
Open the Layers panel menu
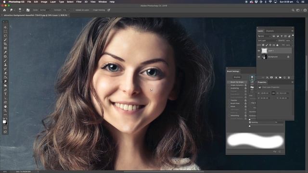(292, 31)
